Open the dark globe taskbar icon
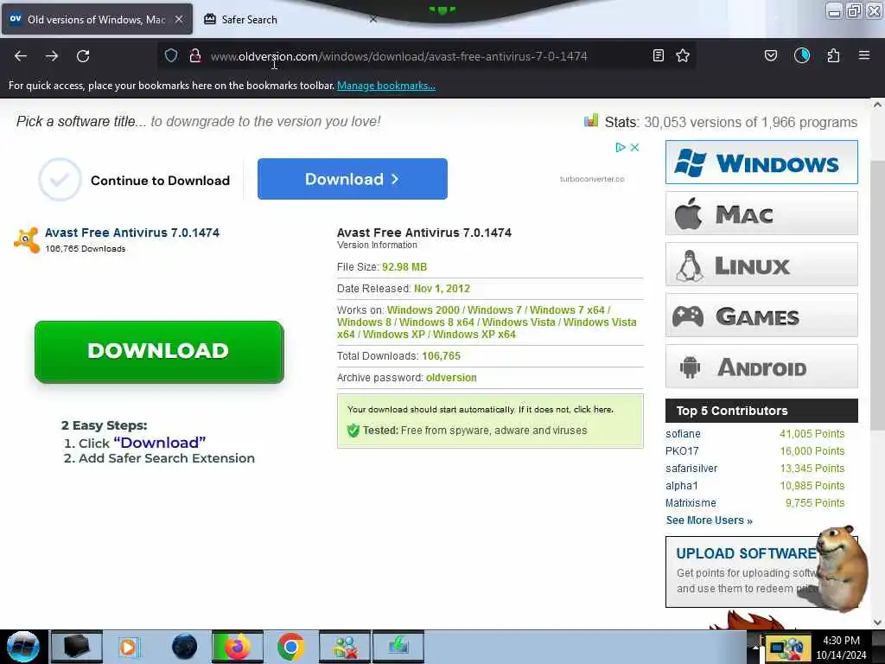This screenshot has height=664, width=885. [x=185, y=647]
